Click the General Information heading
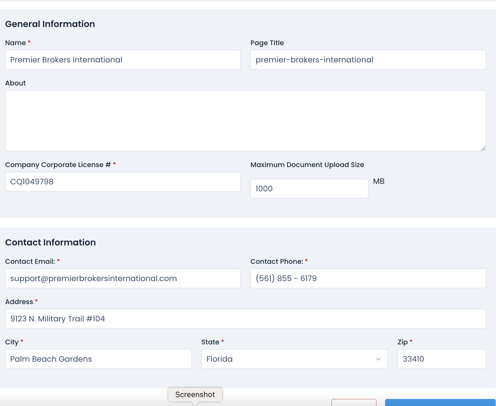 (50, 24)
